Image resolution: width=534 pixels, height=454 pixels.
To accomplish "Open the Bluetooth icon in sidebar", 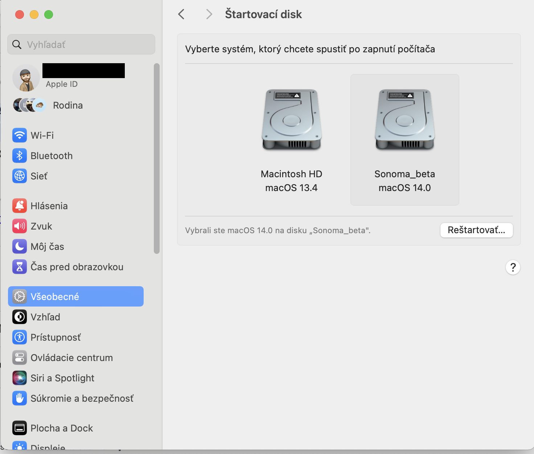I will point(20,156).
